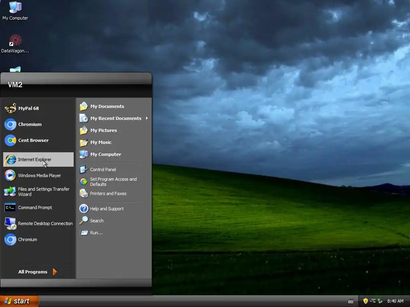Expand All Programs menu
Screen dimensions: 410x307
[37, 272]
